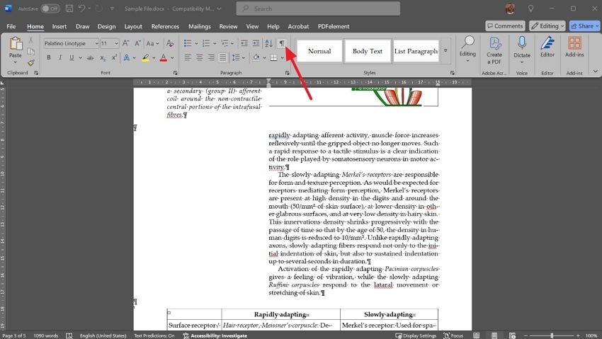Open the font size dropdown
The width and height of the screenshot is (602, 339).
coord(116,43)
